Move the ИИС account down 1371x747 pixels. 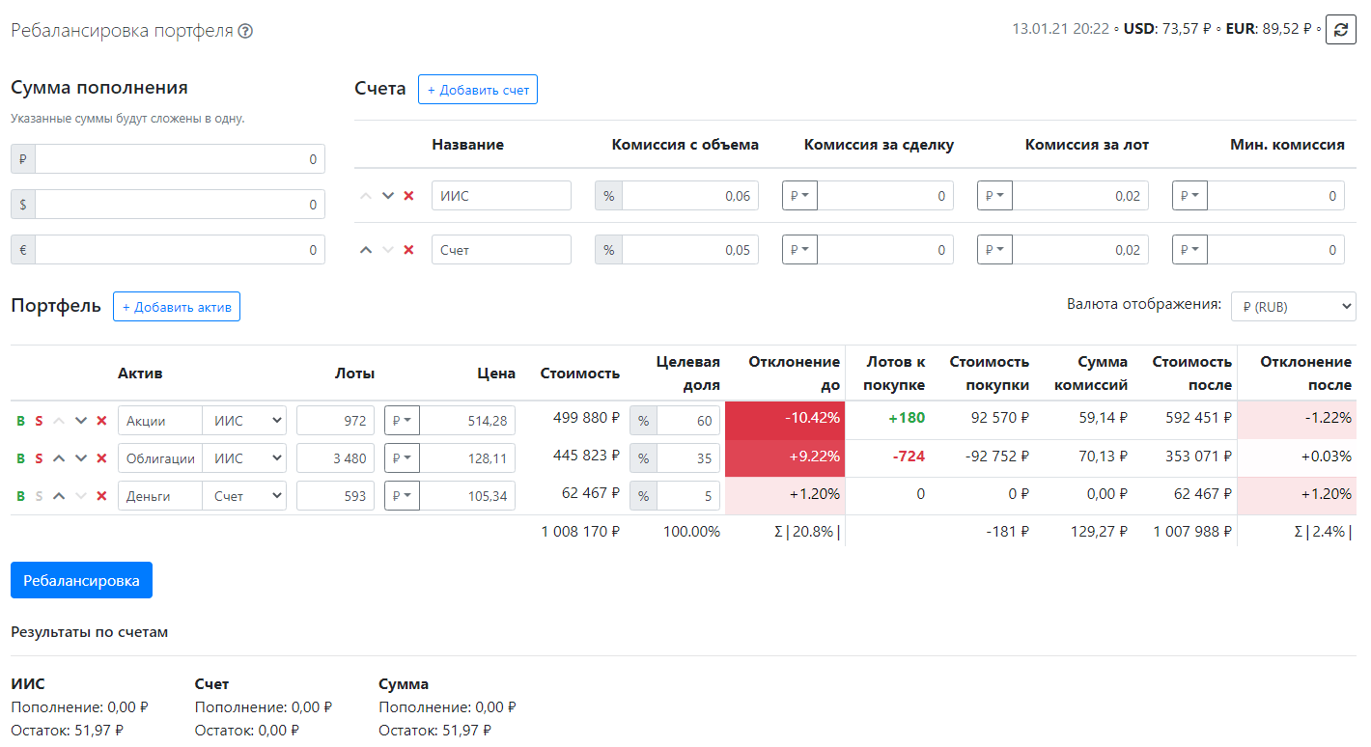pyautogui.click(x=388, y=196)
